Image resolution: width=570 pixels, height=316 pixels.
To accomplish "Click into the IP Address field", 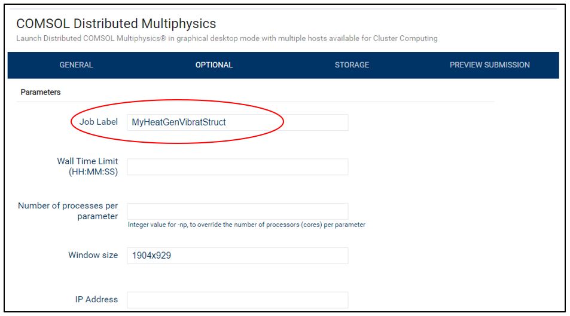I will pyautogui.click(x=237, y=300).
